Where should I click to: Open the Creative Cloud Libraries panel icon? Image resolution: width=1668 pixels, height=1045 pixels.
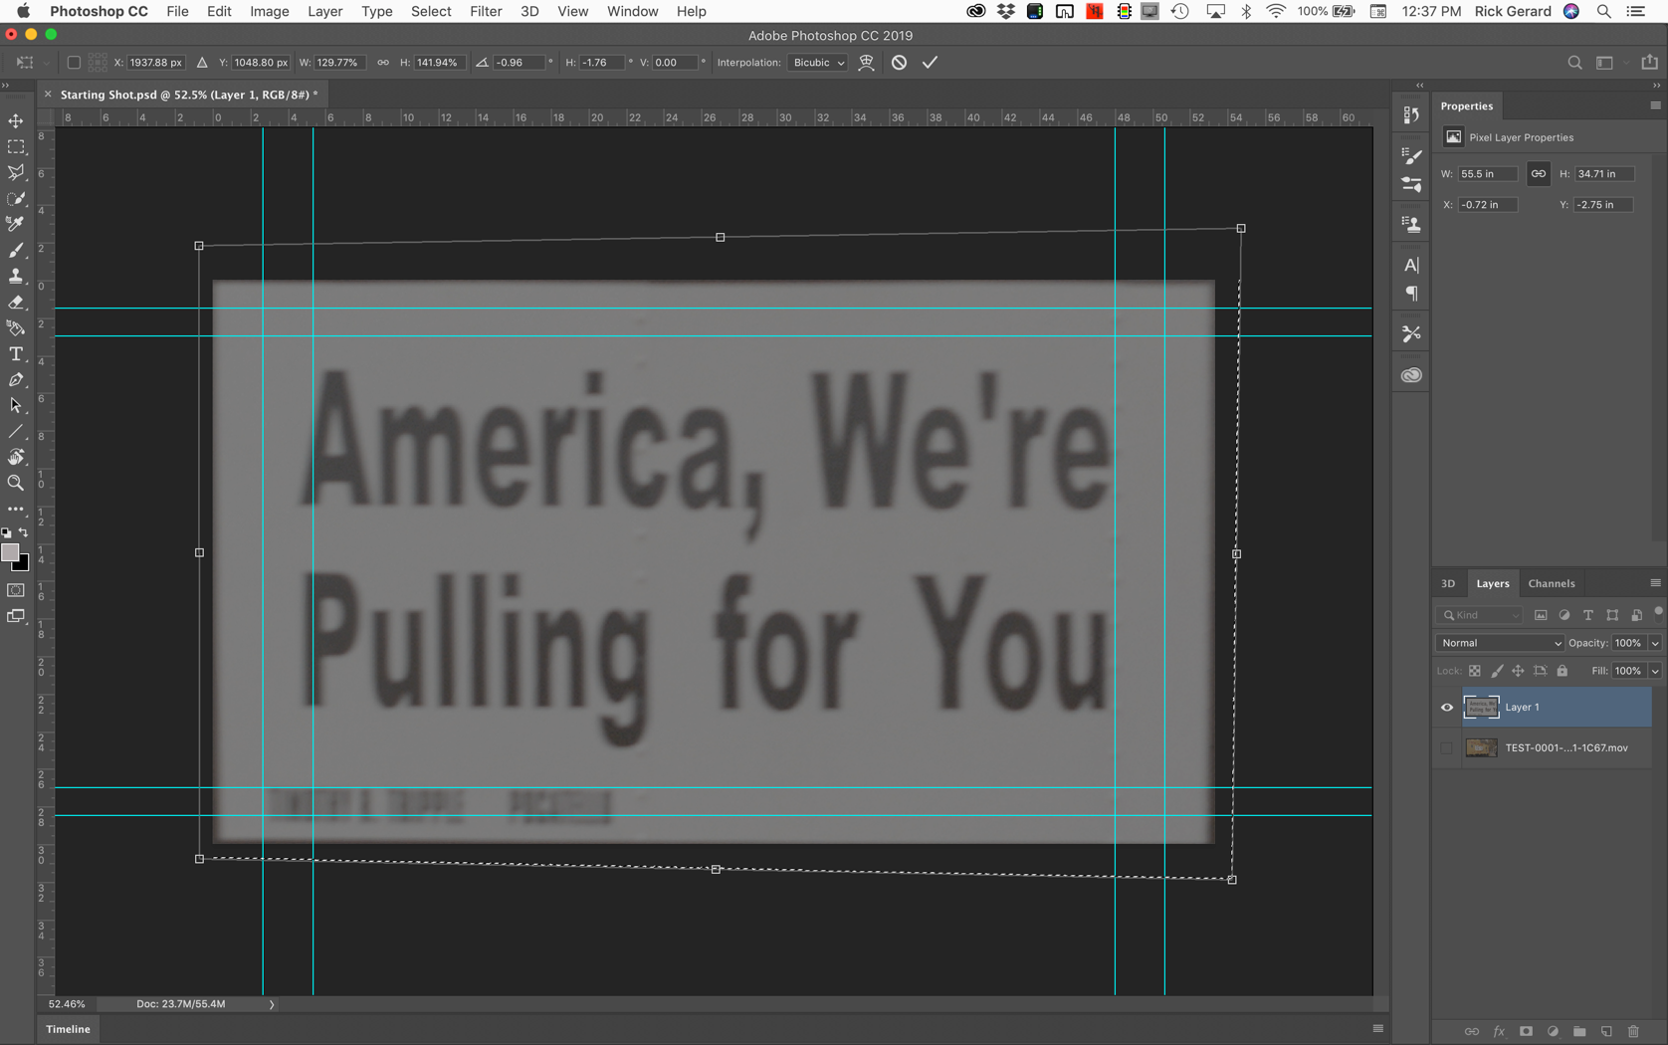pos(1411,375)
